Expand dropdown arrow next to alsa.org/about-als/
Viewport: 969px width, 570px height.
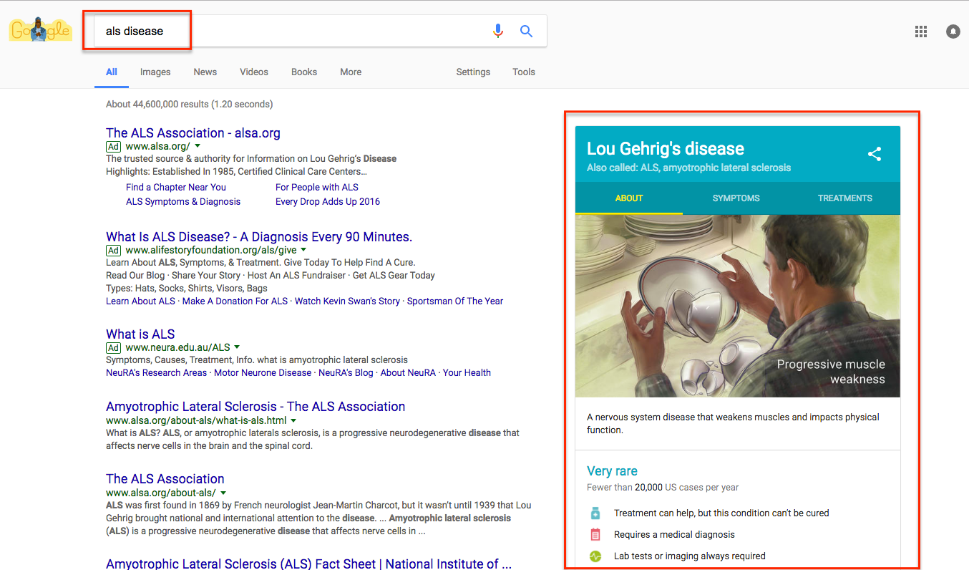click(x=223, y=493)
